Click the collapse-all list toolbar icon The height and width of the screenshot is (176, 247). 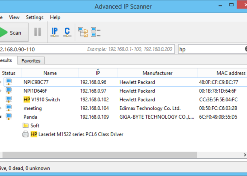(95, 32)
